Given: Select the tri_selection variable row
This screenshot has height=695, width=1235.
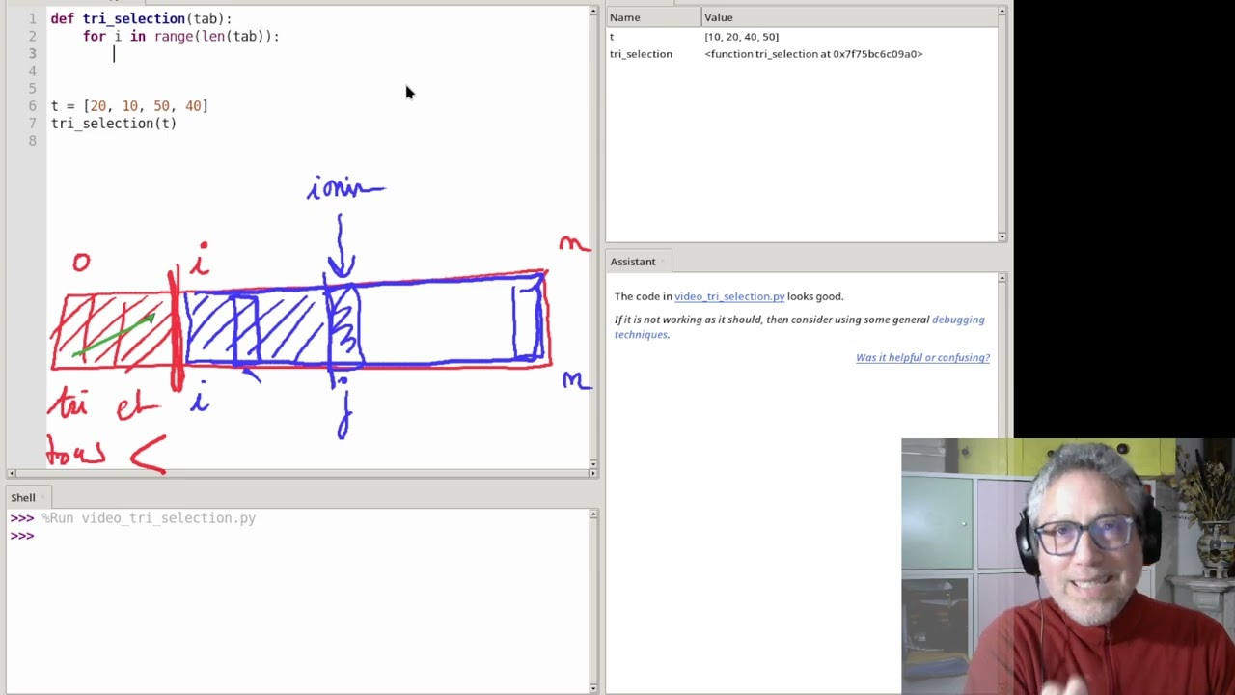Looking at the screenshot, I should [x=802, y=54].
